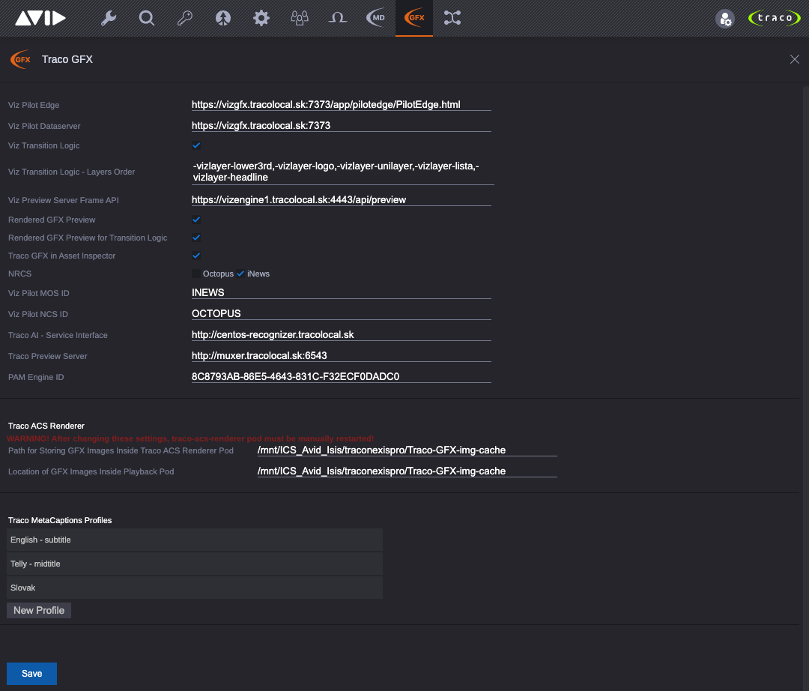Viewport: 809px width, 691px height.
Task: Toggle the Rendered GFX Preview checkbox
Action: coord(196,220)
